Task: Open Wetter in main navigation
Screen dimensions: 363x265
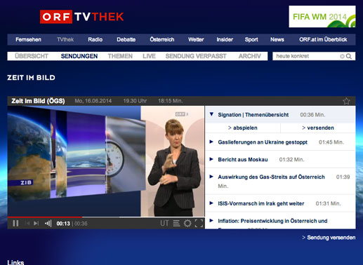Action: pos(196,39)
